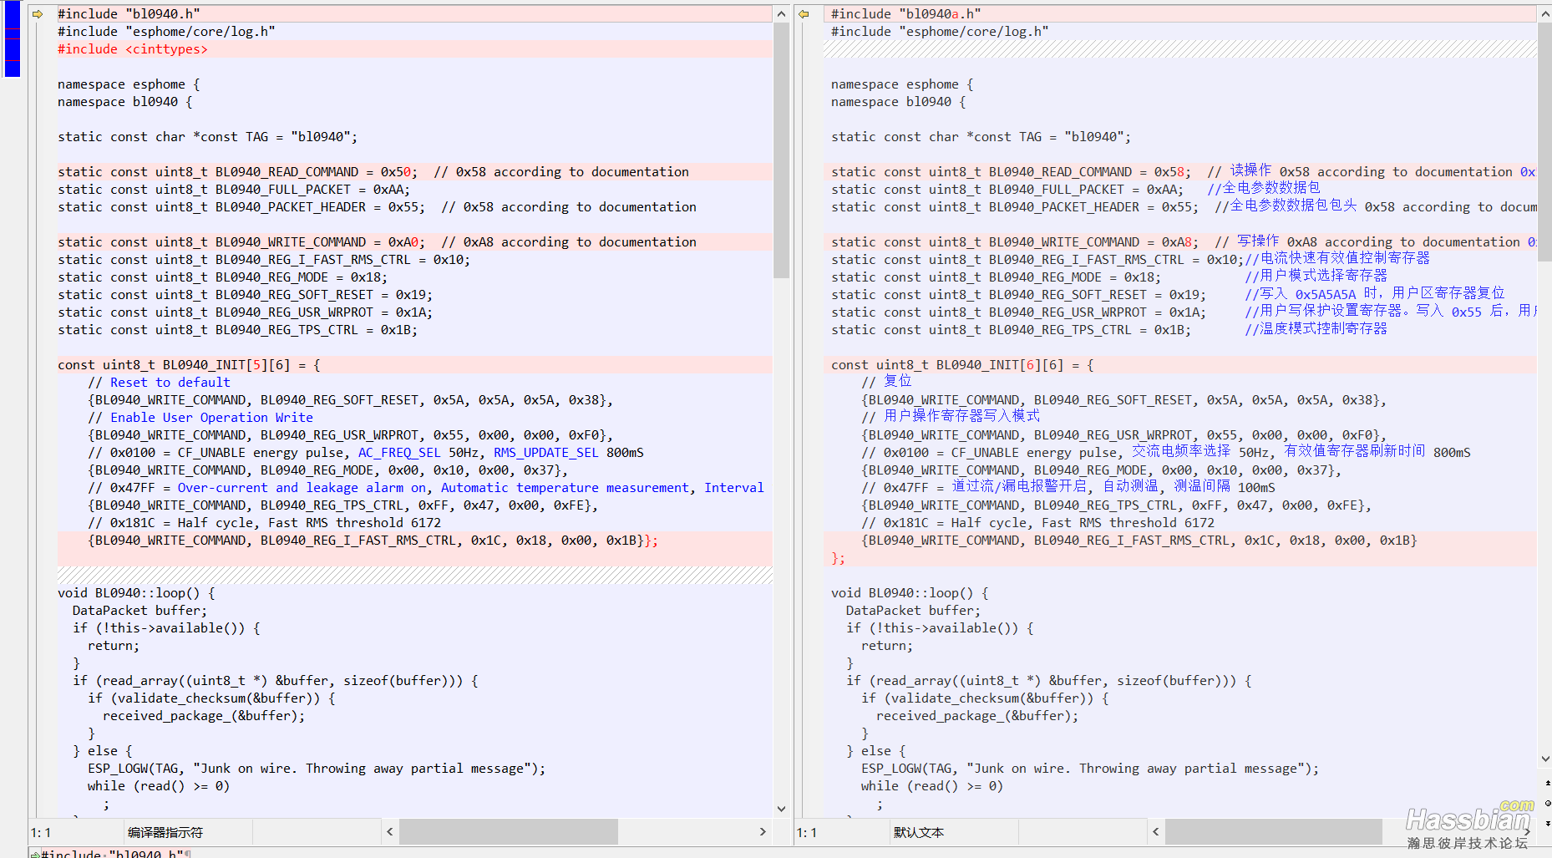Click the right 'while (read() >= 0)' line
The height and width of the screenshot is (858, 1552).
(932, 785)
